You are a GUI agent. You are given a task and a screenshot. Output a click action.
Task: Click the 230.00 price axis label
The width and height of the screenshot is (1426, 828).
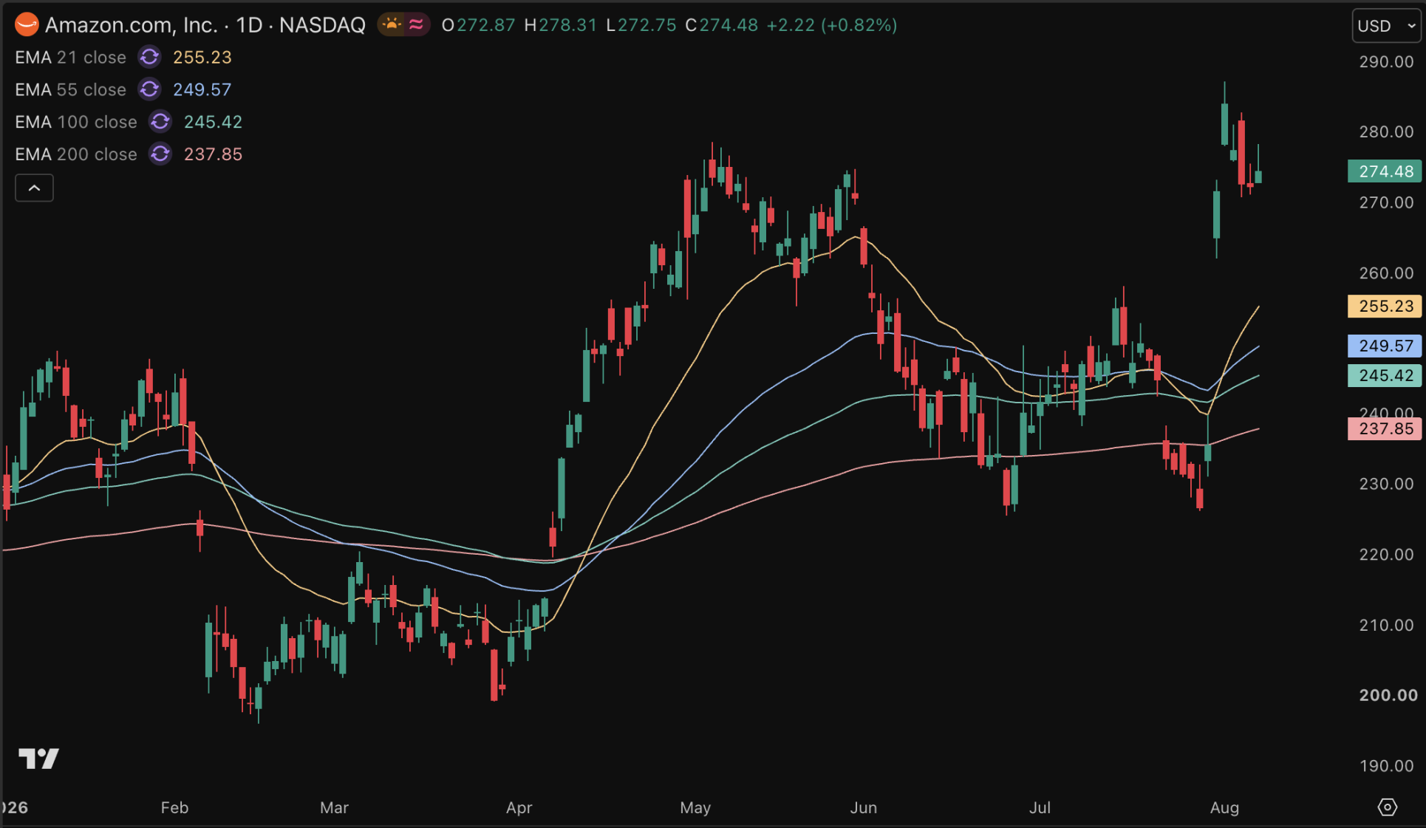(x=1386, y=484)
